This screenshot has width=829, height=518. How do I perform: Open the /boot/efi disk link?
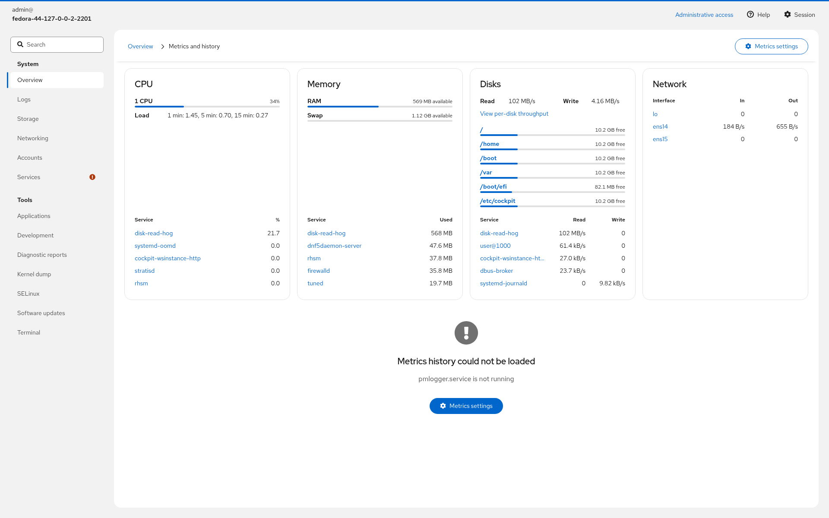click(494, 186)
